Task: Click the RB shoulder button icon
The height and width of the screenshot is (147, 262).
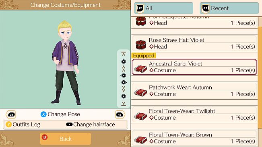Action: [x=120, y=114]
